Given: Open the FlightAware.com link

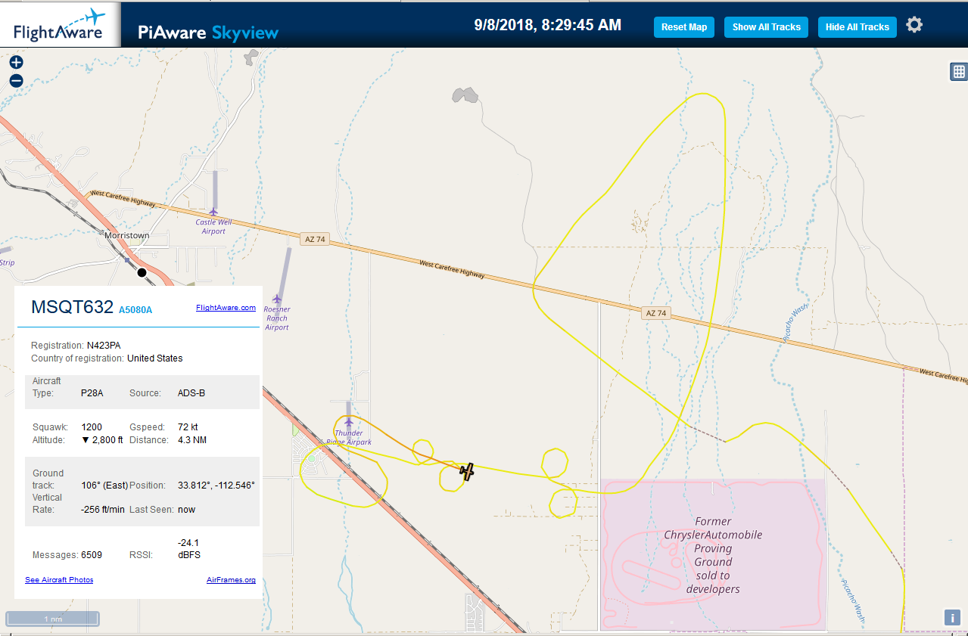Looking at the screenshot, I should pyautogui.click(x=226, y=308).
